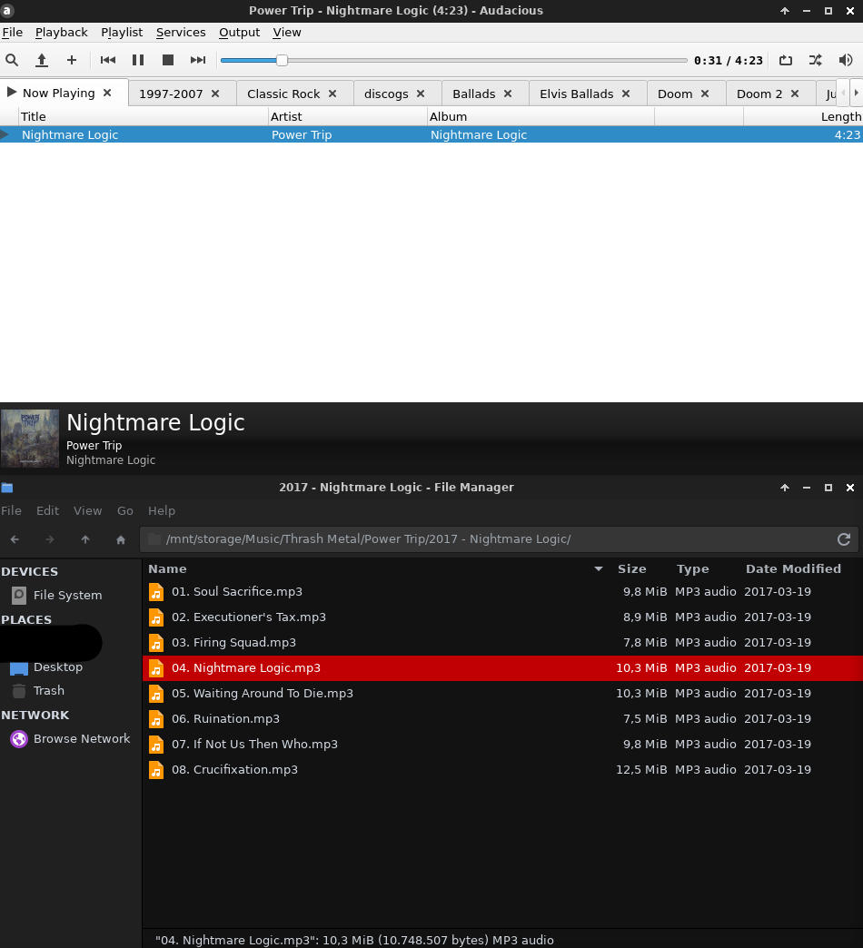Open File Manager Help menu
The width and height of the screenshot is (863, 948).
[x=162, y=511]
